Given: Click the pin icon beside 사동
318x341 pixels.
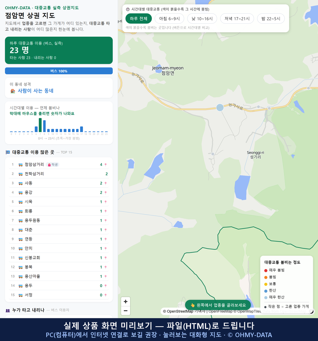Looking at the screenshot, I should click(106, 183).
